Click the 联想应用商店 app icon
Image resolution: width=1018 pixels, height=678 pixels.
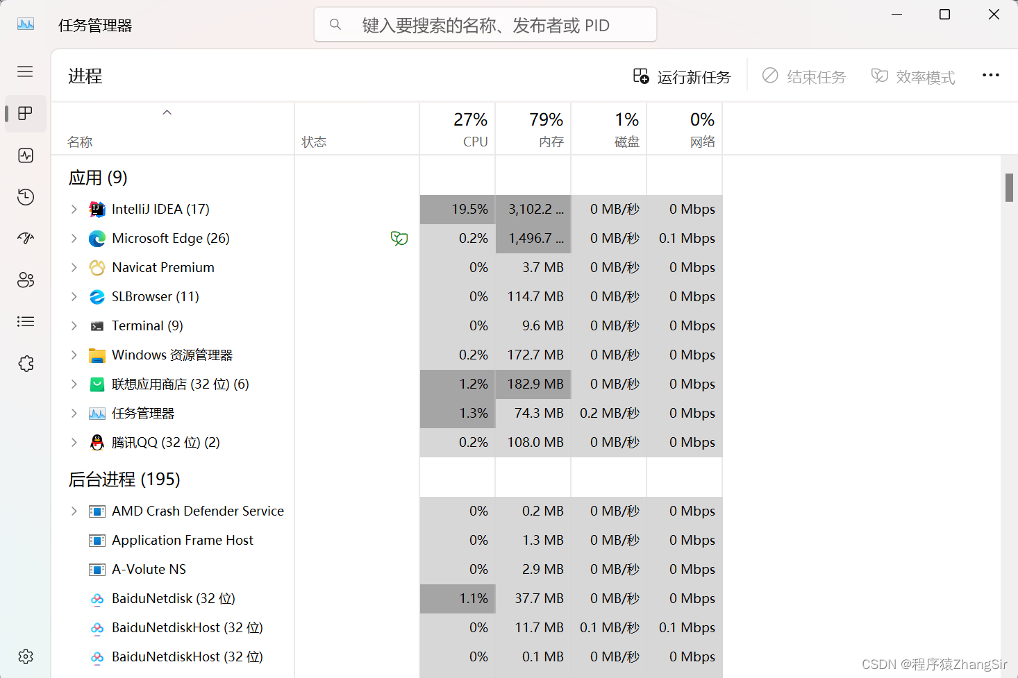click(97, 384)
